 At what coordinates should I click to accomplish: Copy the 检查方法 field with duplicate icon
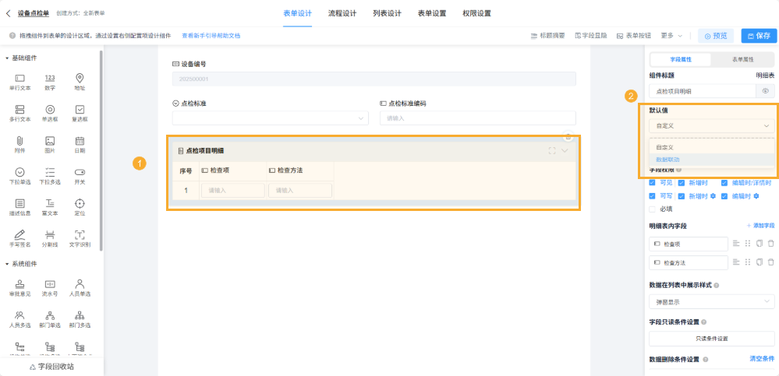[x=759, y=262]
